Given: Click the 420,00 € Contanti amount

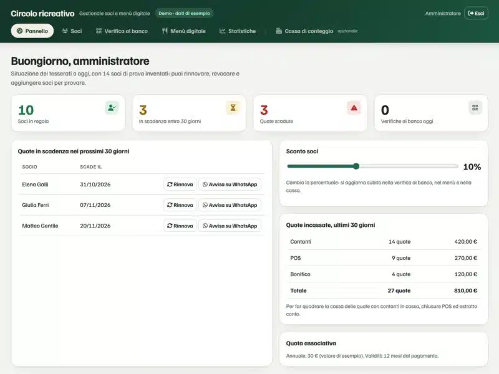Looking at the screenshot, I should [x=465, y=242].
